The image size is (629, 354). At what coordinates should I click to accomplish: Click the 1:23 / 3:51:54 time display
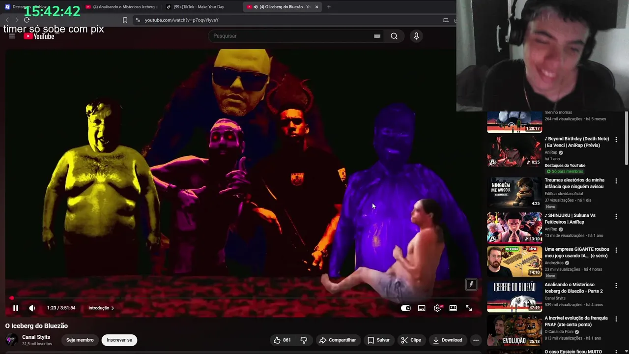tap(61, 308)
